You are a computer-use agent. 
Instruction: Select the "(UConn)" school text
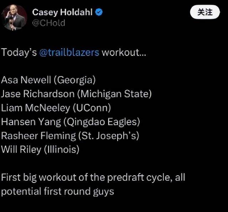point(92,108)
